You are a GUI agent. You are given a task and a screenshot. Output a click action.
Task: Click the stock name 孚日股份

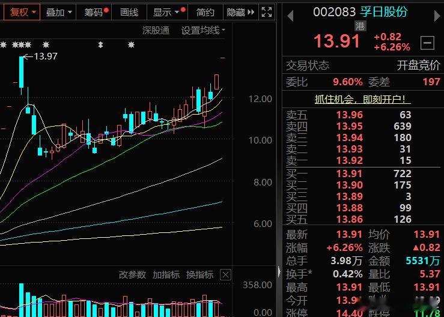(x=384, y=12)
